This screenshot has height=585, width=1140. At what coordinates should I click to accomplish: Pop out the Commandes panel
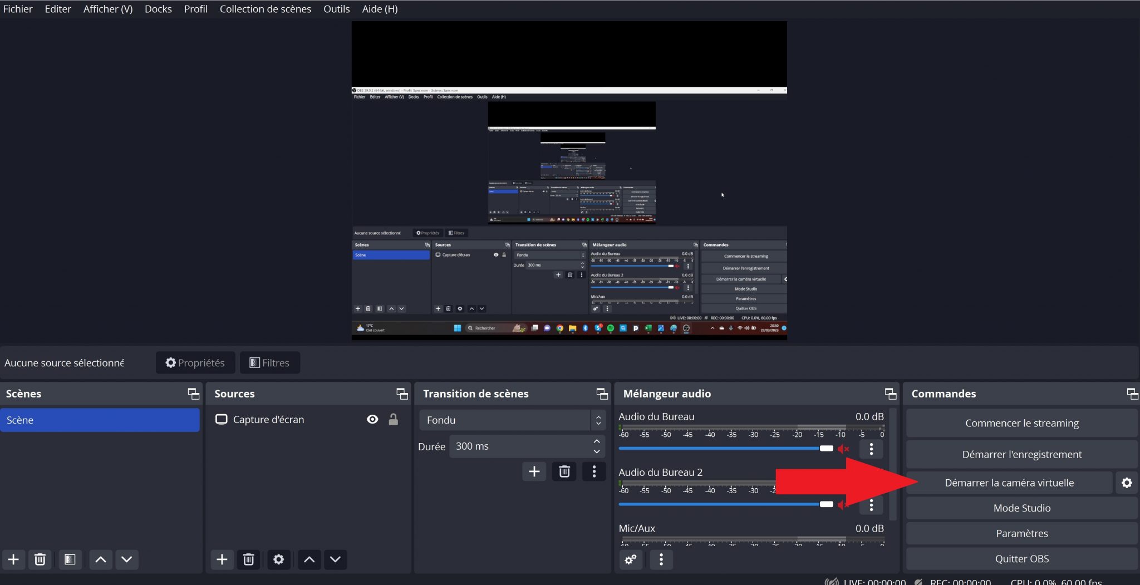(x=1132, y=394)
